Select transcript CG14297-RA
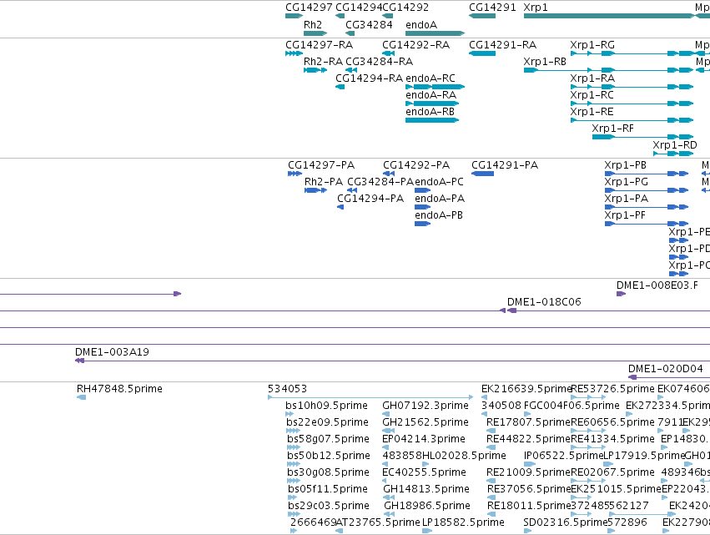710x535 pixels. point(294,53)
